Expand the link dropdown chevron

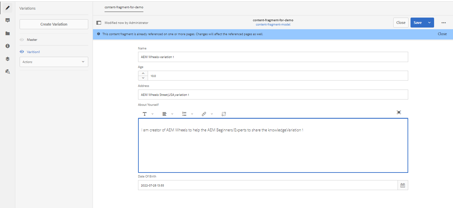[212, 114]
